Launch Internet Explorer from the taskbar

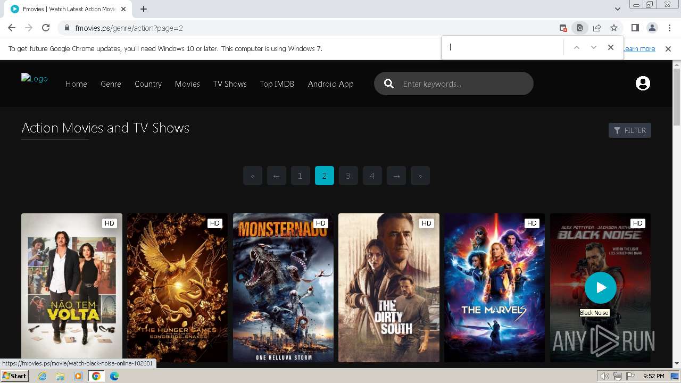click(43, 376)
